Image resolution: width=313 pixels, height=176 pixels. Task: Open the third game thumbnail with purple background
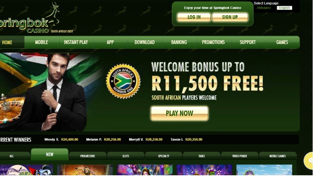point(145,170)
